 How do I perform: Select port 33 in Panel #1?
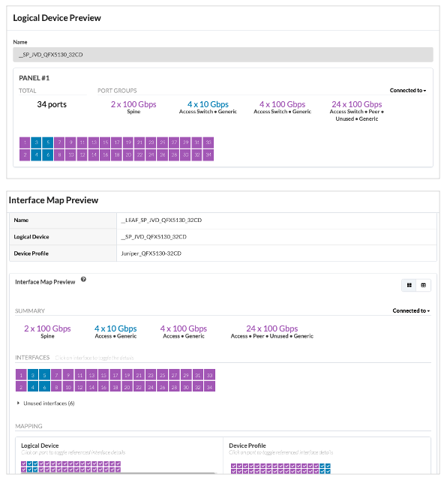click(x=208, y=142)
